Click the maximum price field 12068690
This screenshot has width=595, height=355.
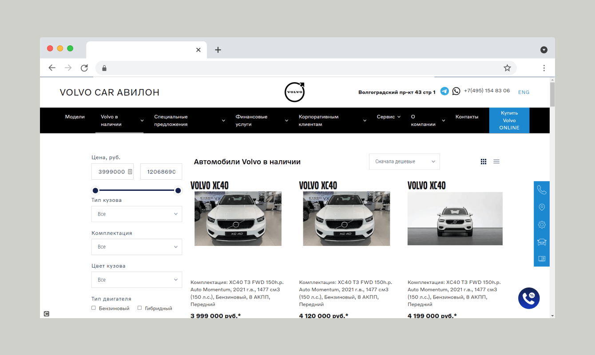161,172
